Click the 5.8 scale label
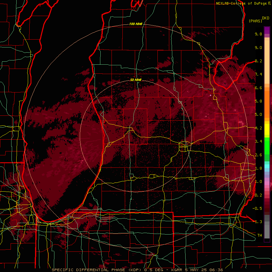The image size is (272, 272). click(x=258, y=101)
